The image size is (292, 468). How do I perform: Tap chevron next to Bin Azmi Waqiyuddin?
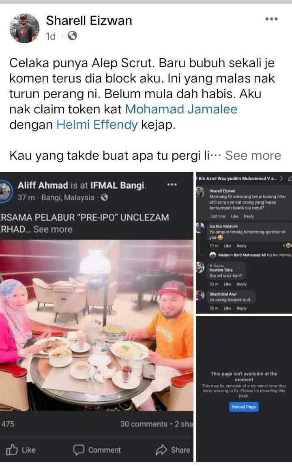[x=281, y=178]
